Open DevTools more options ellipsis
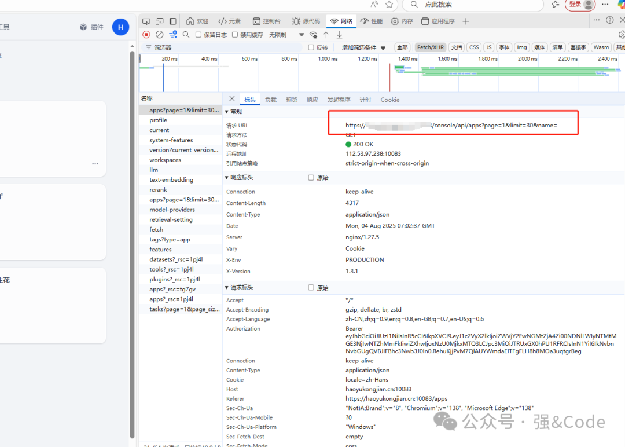Viewport: 625px width, 447px height. 596,20
